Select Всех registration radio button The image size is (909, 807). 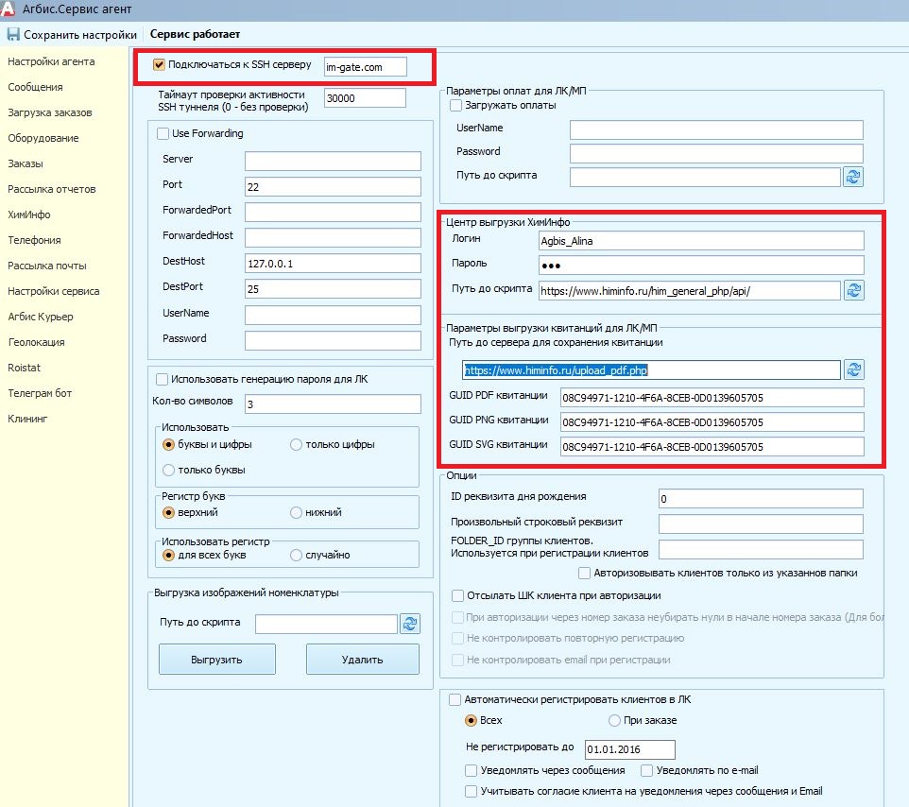click(x=472, y=721)
